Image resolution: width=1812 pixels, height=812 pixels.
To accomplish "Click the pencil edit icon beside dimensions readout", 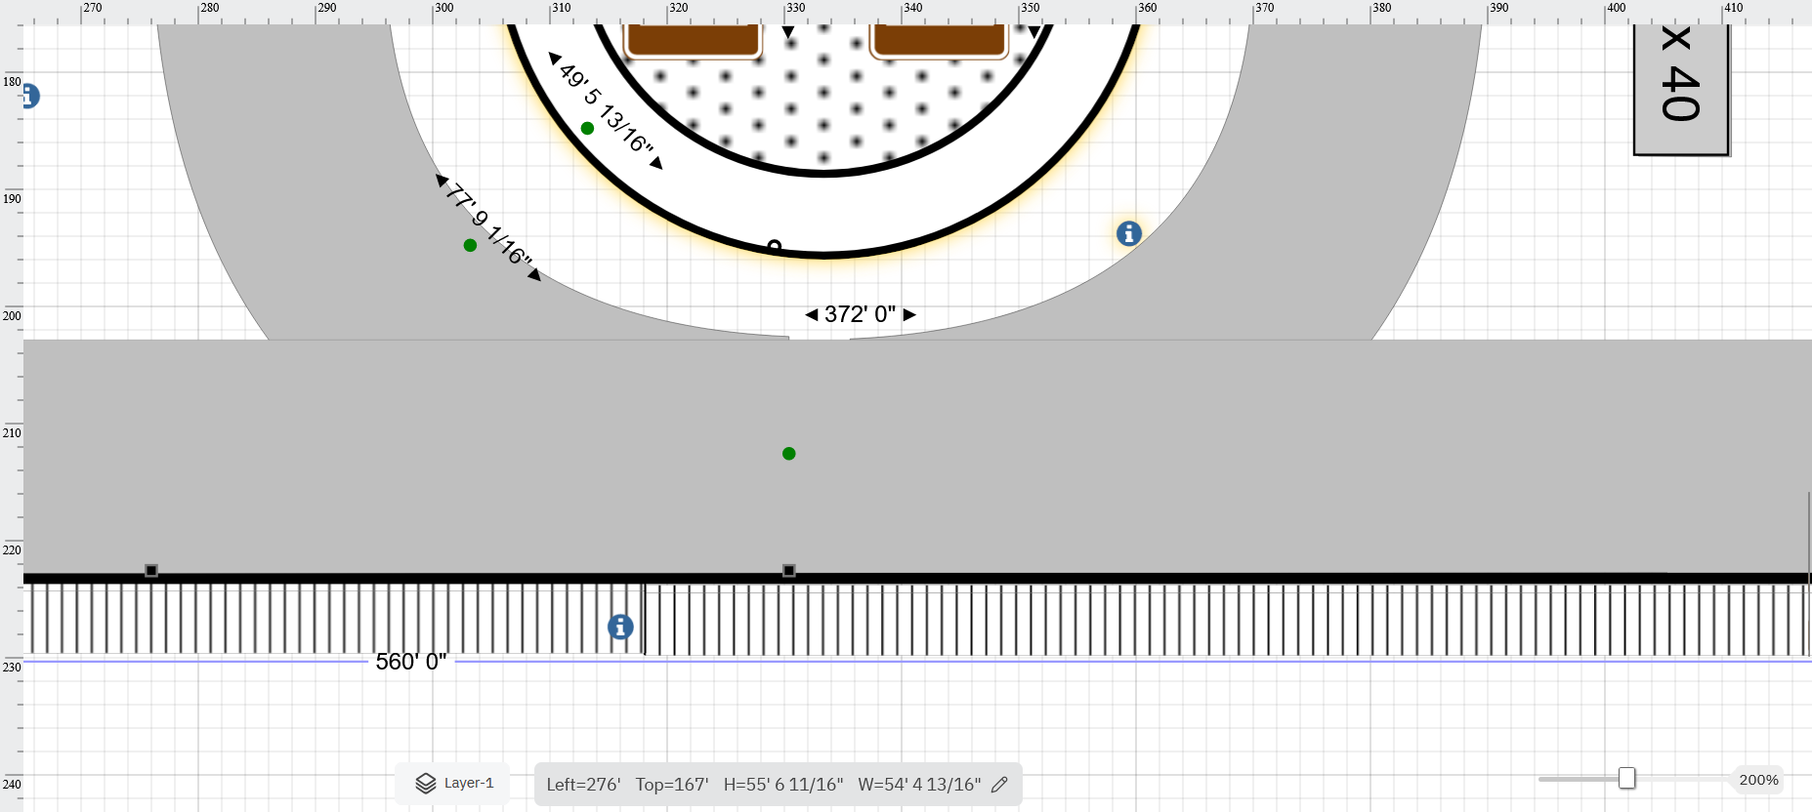I will click(999, 785).
